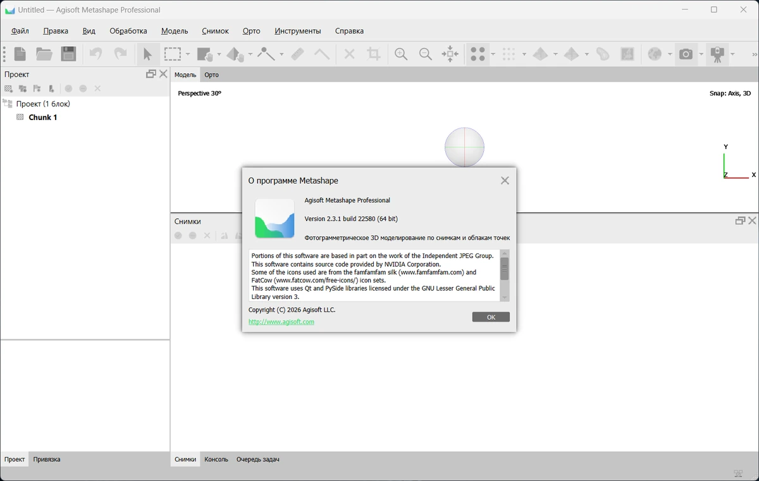Click OK in the About dialog
The height and width of the screenshot is (481, 759).
tap(491, 317)
